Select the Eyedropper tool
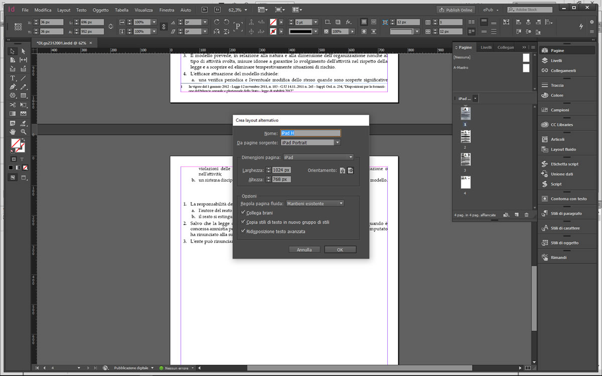The image size is (602, 376). 23,123
